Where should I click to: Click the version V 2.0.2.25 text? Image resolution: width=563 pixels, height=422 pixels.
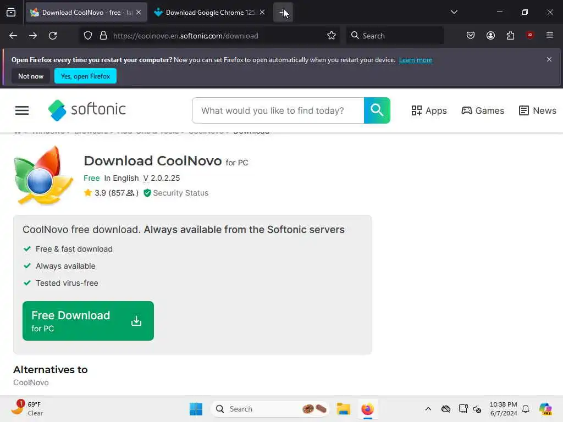coord(162,179)
